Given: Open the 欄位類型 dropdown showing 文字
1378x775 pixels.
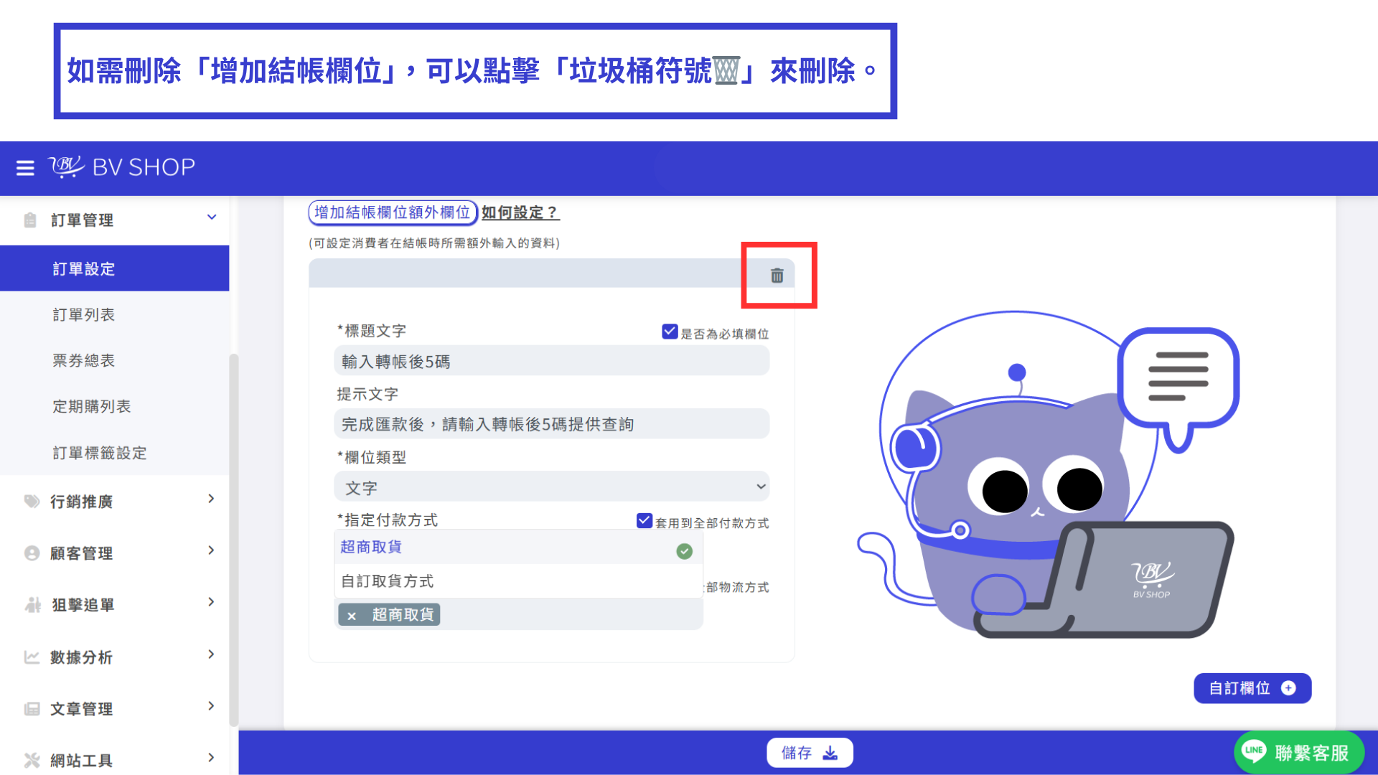Looking at the screenshot, I should coord(552,487).
